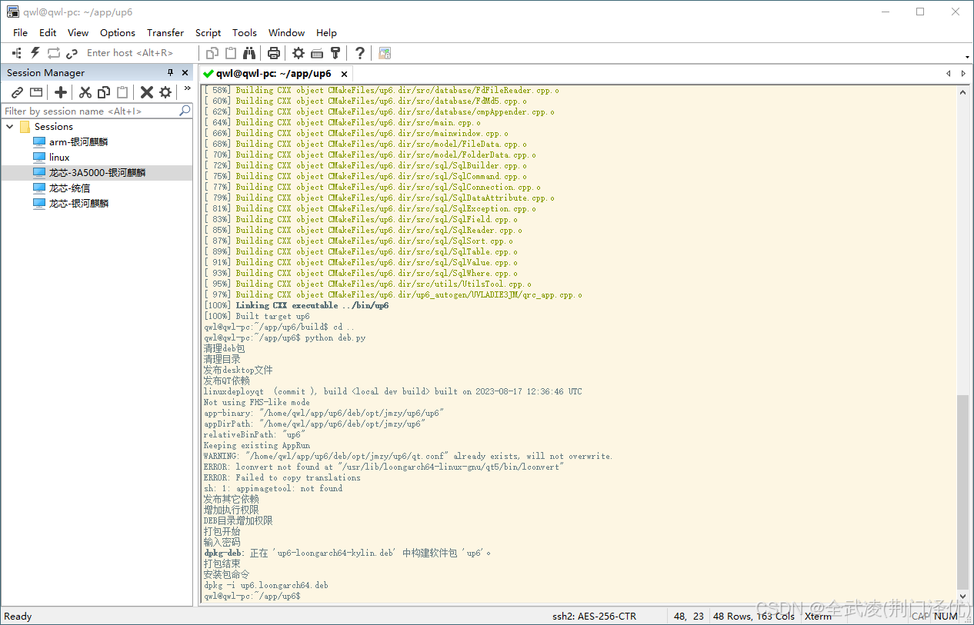The image size is (974, 625).
Task: Collapse the Sessions folder tree node
Action: coord(10,127)
